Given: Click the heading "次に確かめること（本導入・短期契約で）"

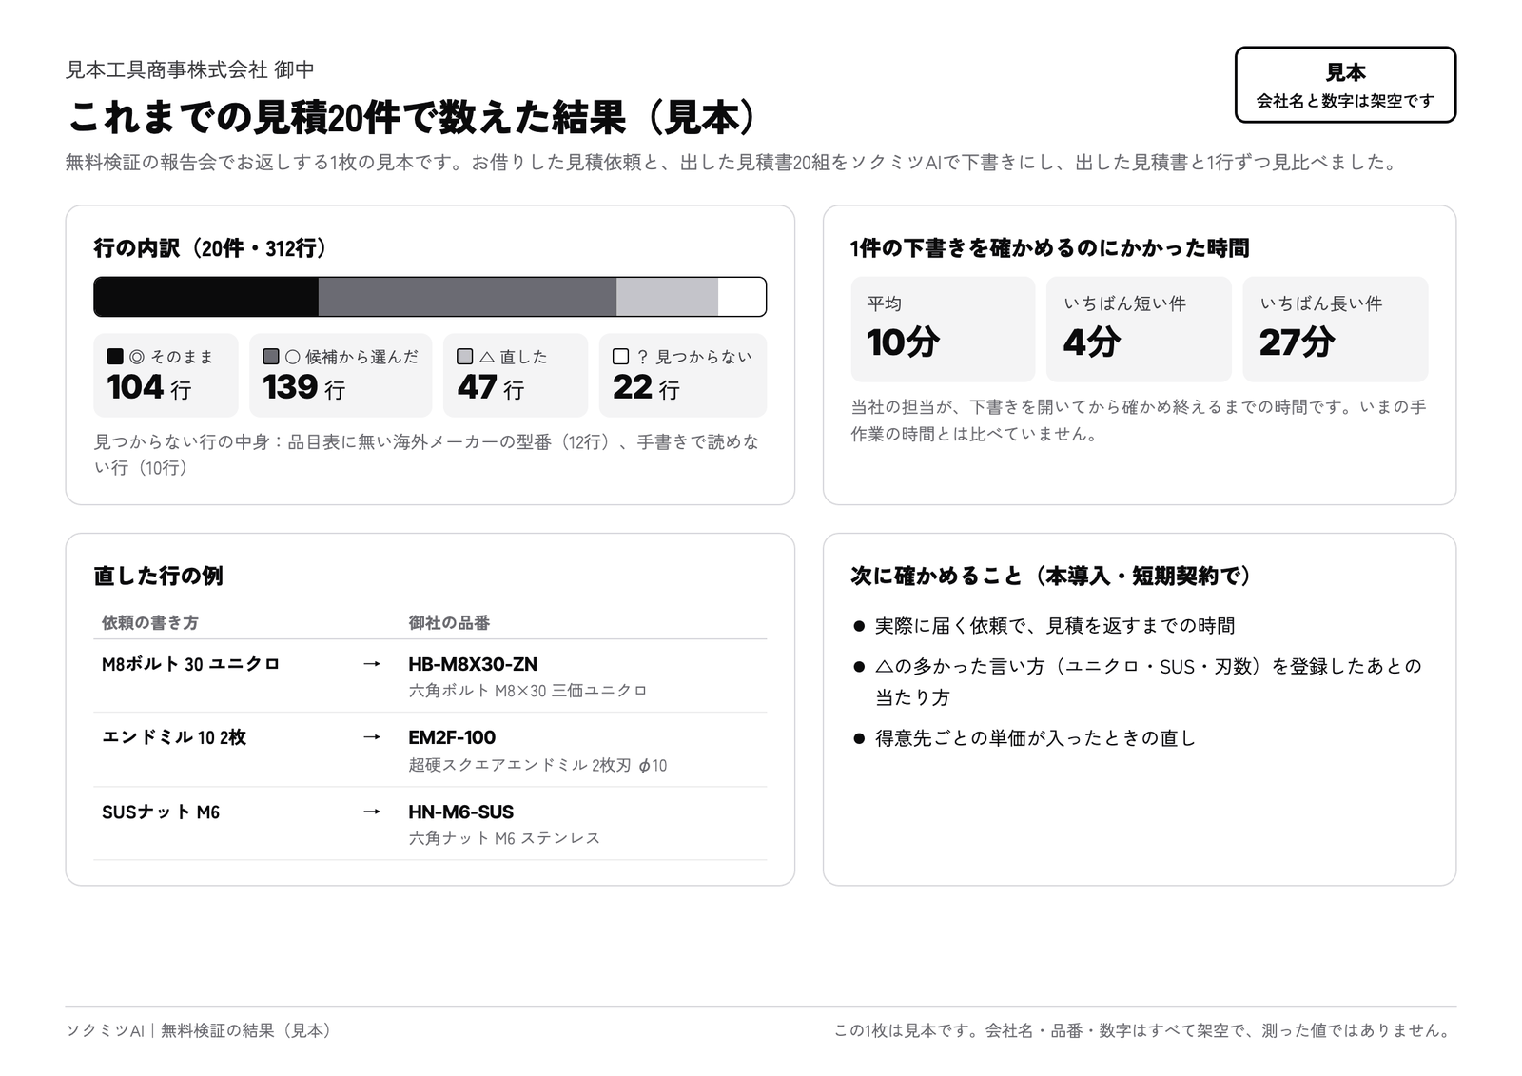Looking at the screenshot, I should pos(1052,576).
